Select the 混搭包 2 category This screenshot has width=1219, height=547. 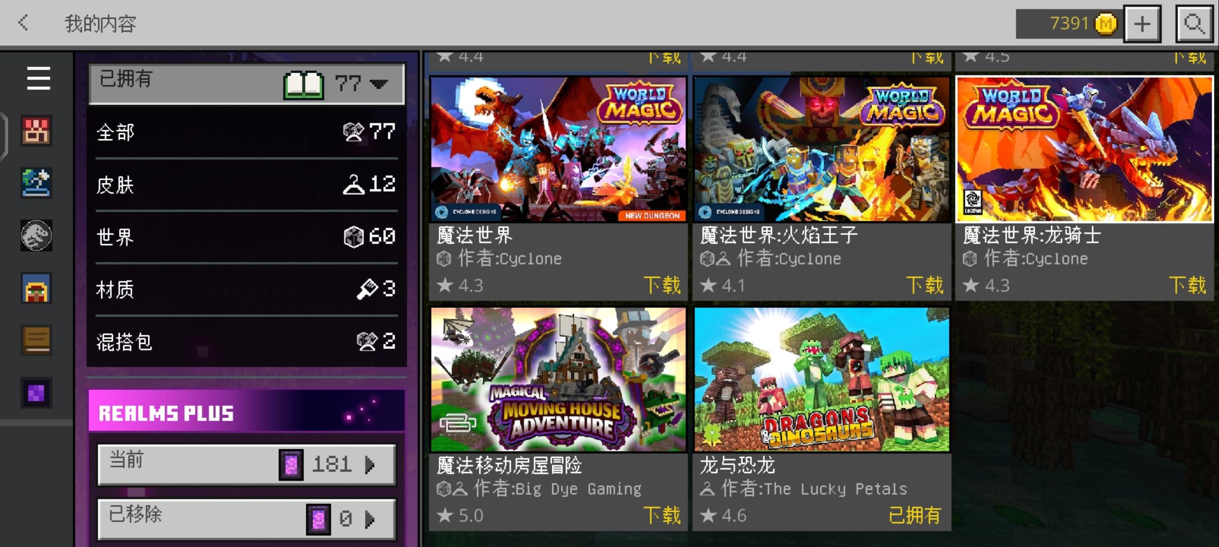(x=247, y=342)
